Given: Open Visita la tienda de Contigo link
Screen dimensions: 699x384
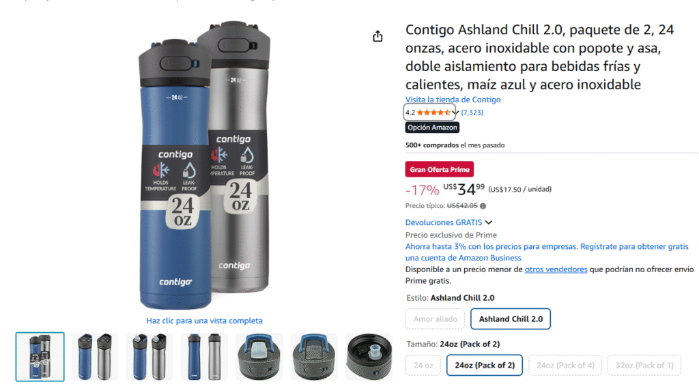Looking at the screenshot, I should pos(453,100).
